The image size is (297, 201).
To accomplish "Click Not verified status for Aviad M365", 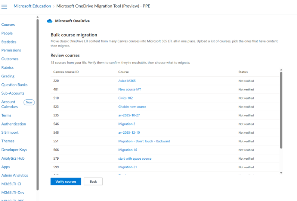I will 246,81.
